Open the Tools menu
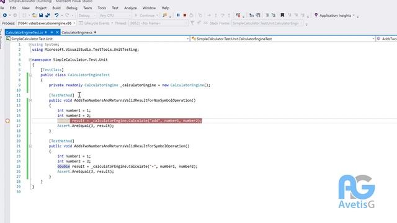397x223 pixels. tap(102, 8)
